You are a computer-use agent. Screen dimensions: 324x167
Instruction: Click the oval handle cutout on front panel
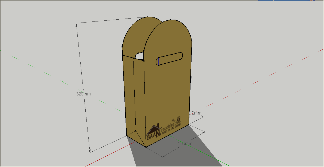169,59
